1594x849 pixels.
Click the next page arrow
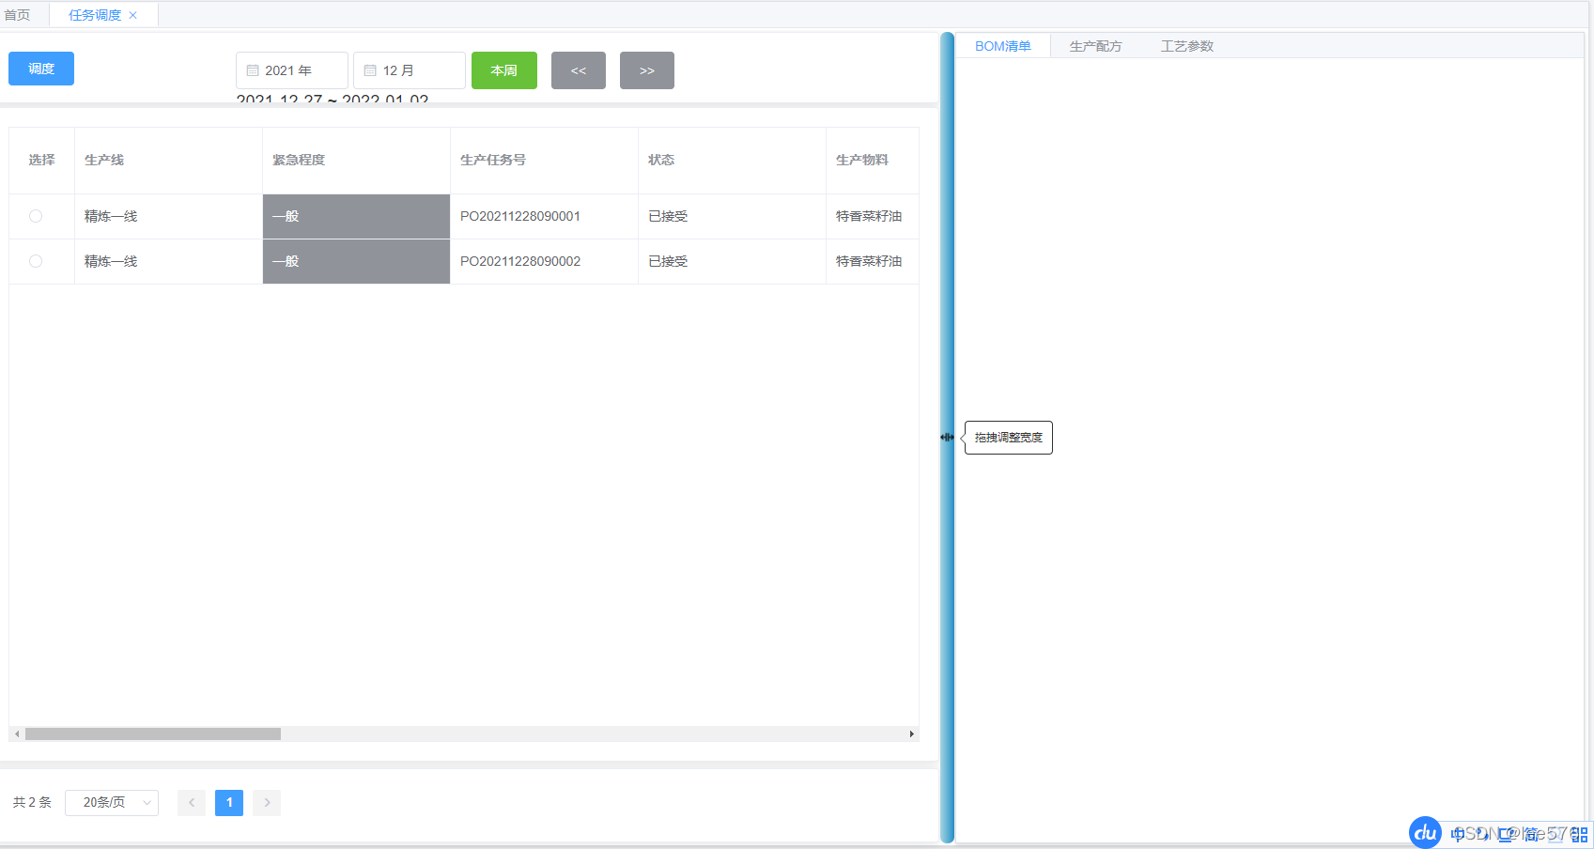267,803
